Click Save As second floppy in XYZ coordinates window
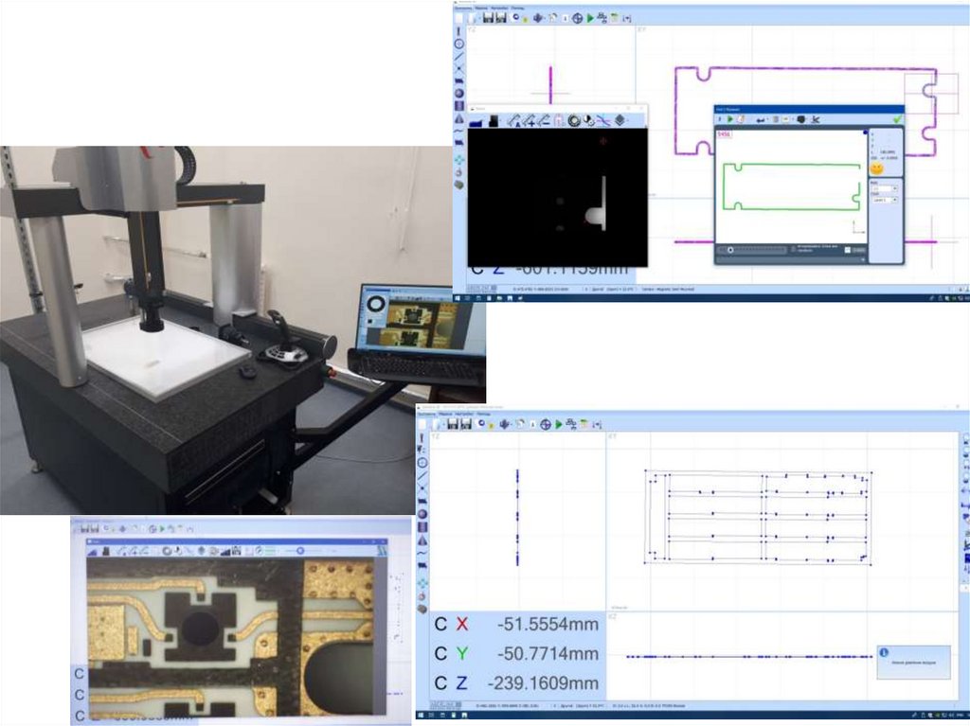Viewport: 970px width, 726px height. [x=466, y=424]
